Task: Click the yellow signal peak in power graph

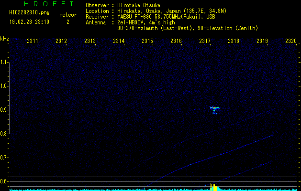Action: pyautogui.click(x=214, y=187)
